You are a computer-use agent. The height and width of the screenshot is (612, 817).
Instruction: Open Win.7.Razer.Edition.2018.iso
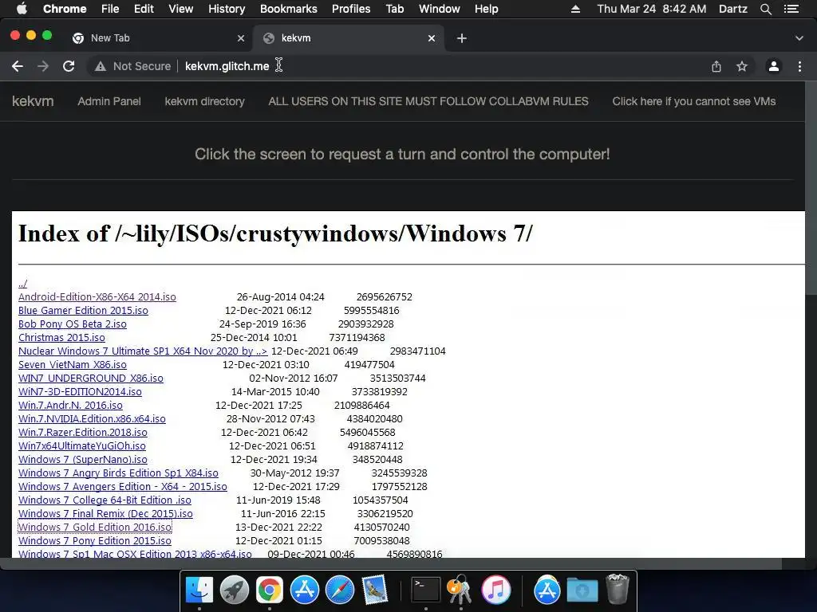pyautogui.click(x=83, y=432)
